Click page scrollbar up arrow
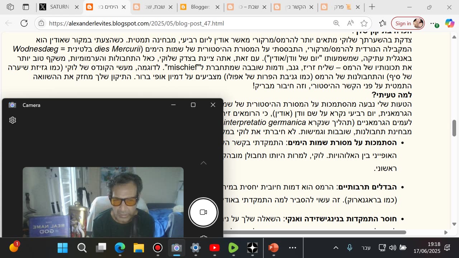459x258 pixels. point(454,37)
